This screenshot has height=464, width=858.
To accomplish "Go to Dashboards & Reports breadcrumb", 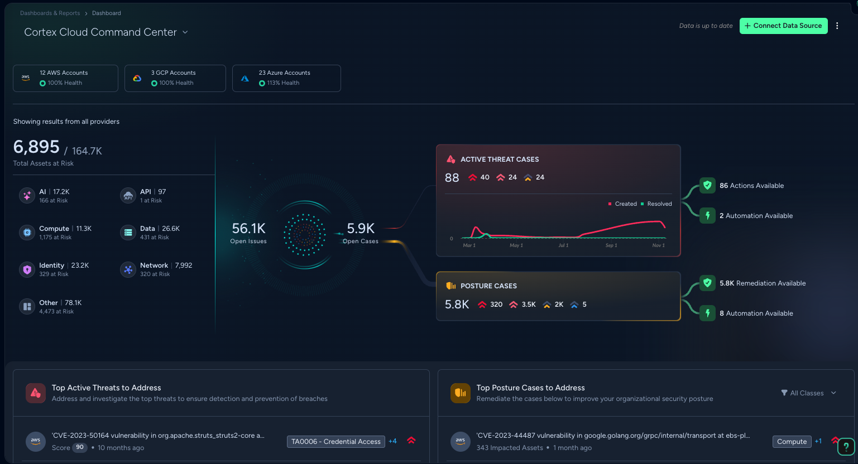I will pyautogui.click(x=50, y=13).
